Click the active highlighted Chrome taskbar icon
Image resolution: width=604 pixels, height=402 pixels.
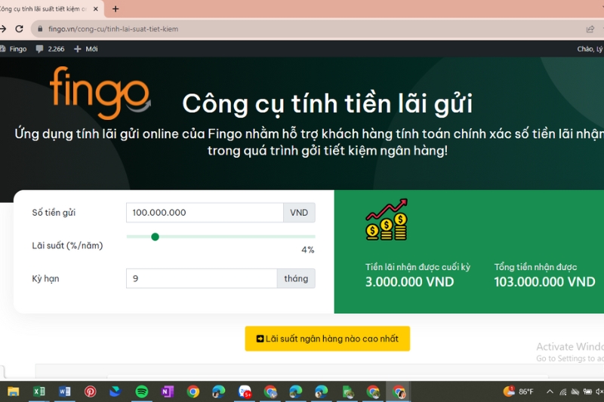tap(399, 392)
